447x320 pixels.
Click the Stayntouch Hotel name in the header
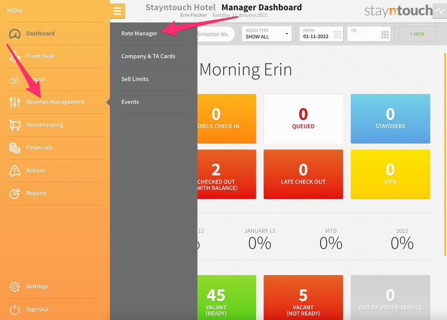tap(180, 7)
